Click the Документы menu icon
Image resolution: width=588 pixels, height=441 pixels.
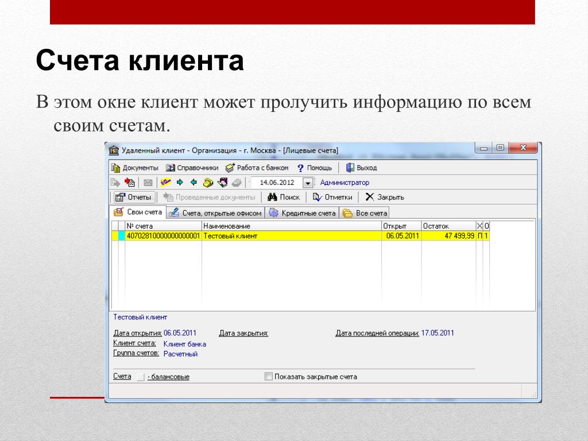pos(116,168)
